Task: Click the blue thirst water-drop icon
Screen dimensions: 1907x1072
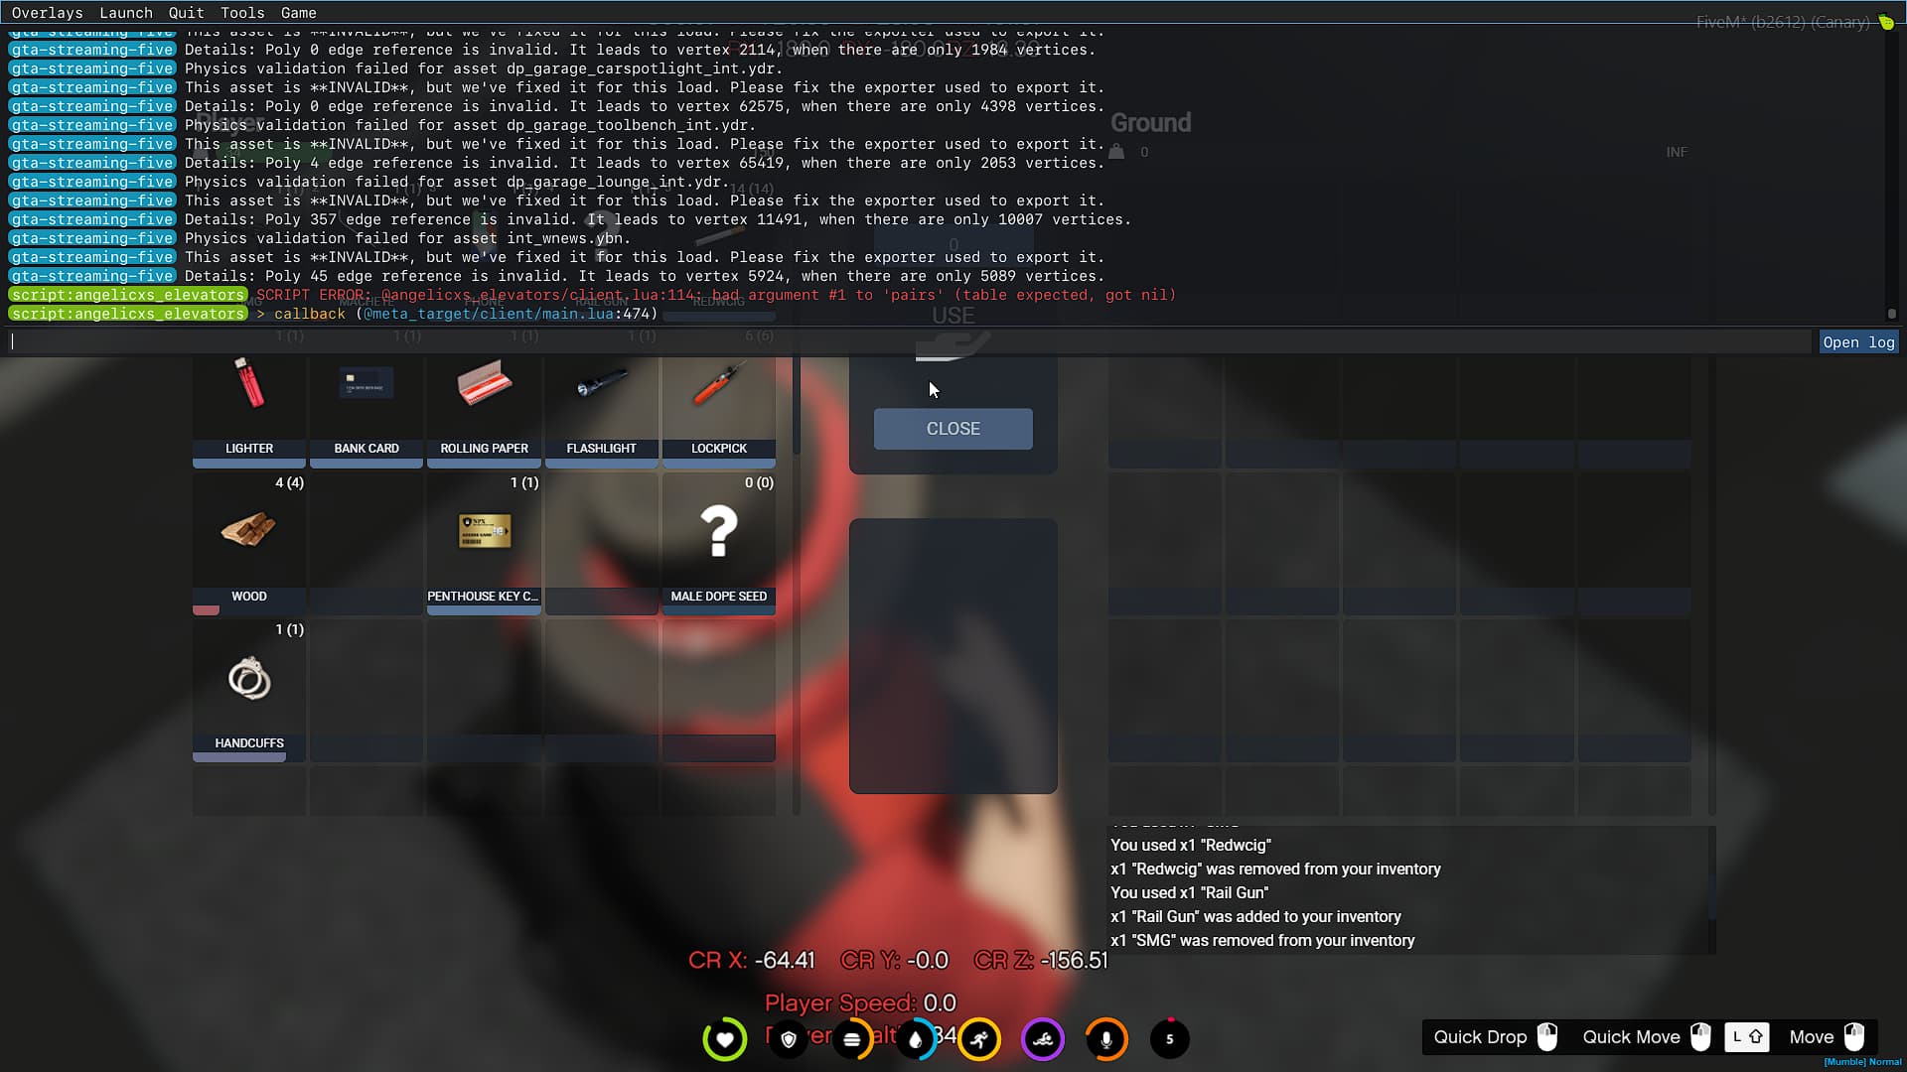Action: (x=916, y=1039)
